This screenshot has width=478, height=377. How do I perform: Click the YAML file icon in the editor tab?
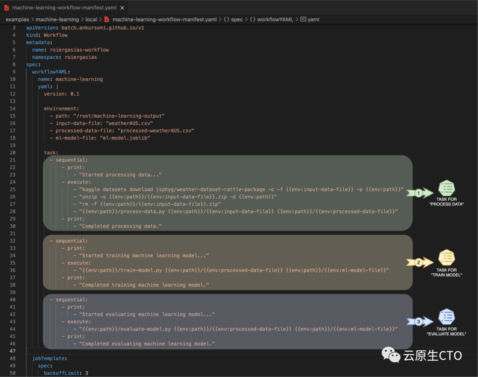pyautogui.click(x=7, y=8)
